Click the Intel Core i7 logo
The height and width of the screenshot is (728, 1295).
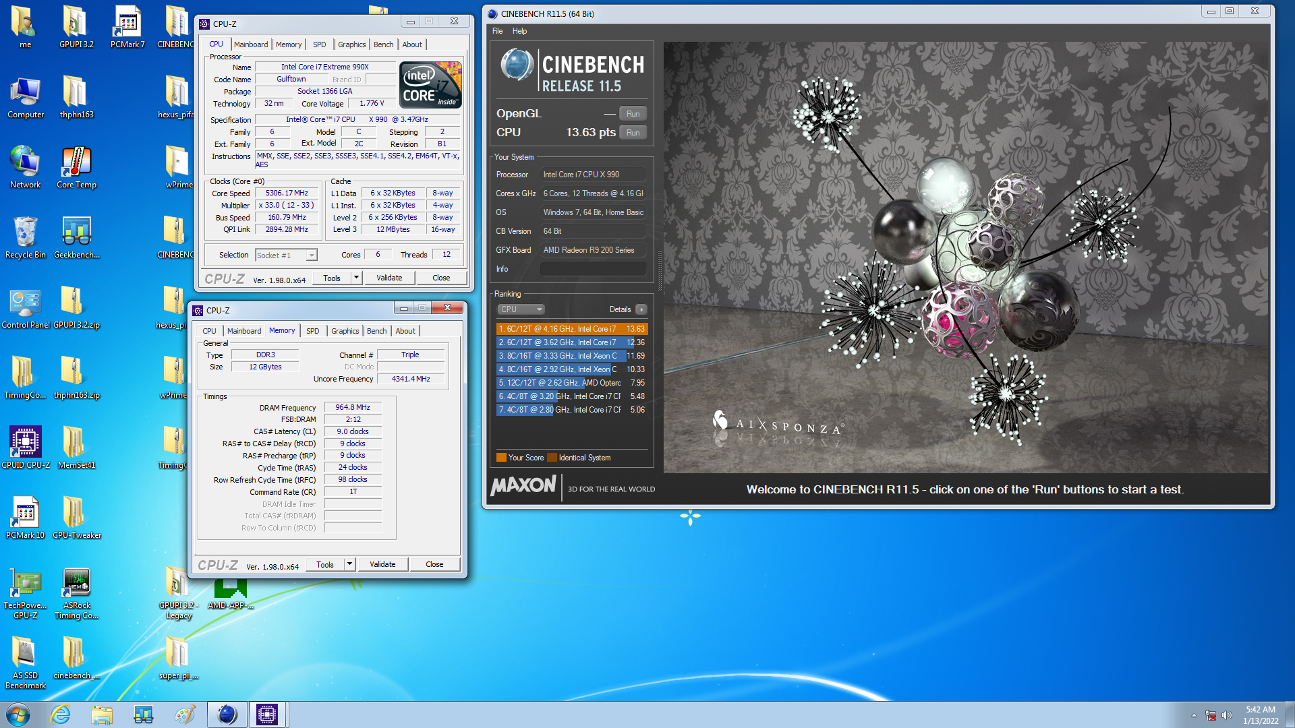tap(430, 86)
